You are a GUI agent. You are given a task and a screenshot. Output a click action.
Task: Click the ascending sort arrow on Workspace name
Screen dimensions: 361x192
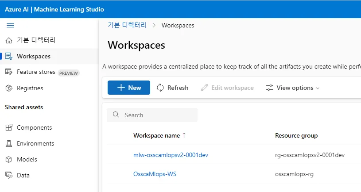tap(184, 135)
